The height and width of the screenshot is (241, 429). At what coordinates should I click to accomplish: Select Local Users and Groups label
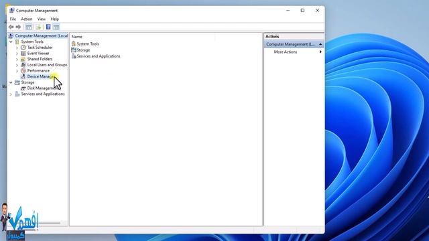point(47,65)
